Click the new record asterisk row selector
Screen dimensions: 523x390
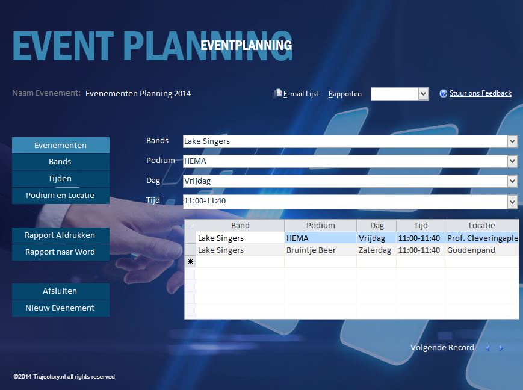[x=190, y=262]
